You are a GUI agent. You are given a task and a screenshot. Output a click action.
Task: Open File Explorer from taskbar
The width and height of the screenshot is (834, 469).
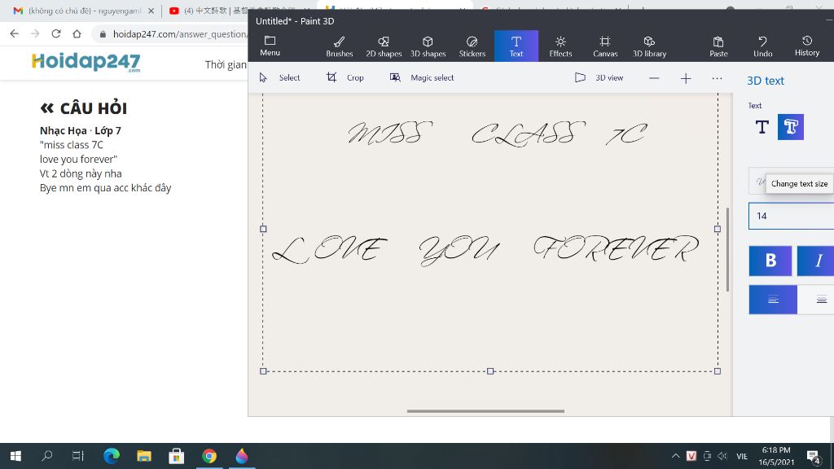coord(143,456)
